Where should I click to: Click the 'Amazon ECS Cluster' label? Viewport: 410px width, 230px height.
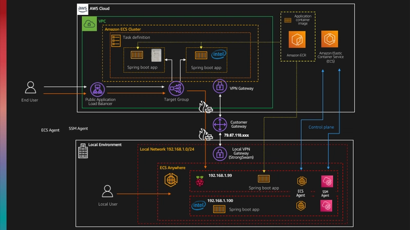coord(122,29)
